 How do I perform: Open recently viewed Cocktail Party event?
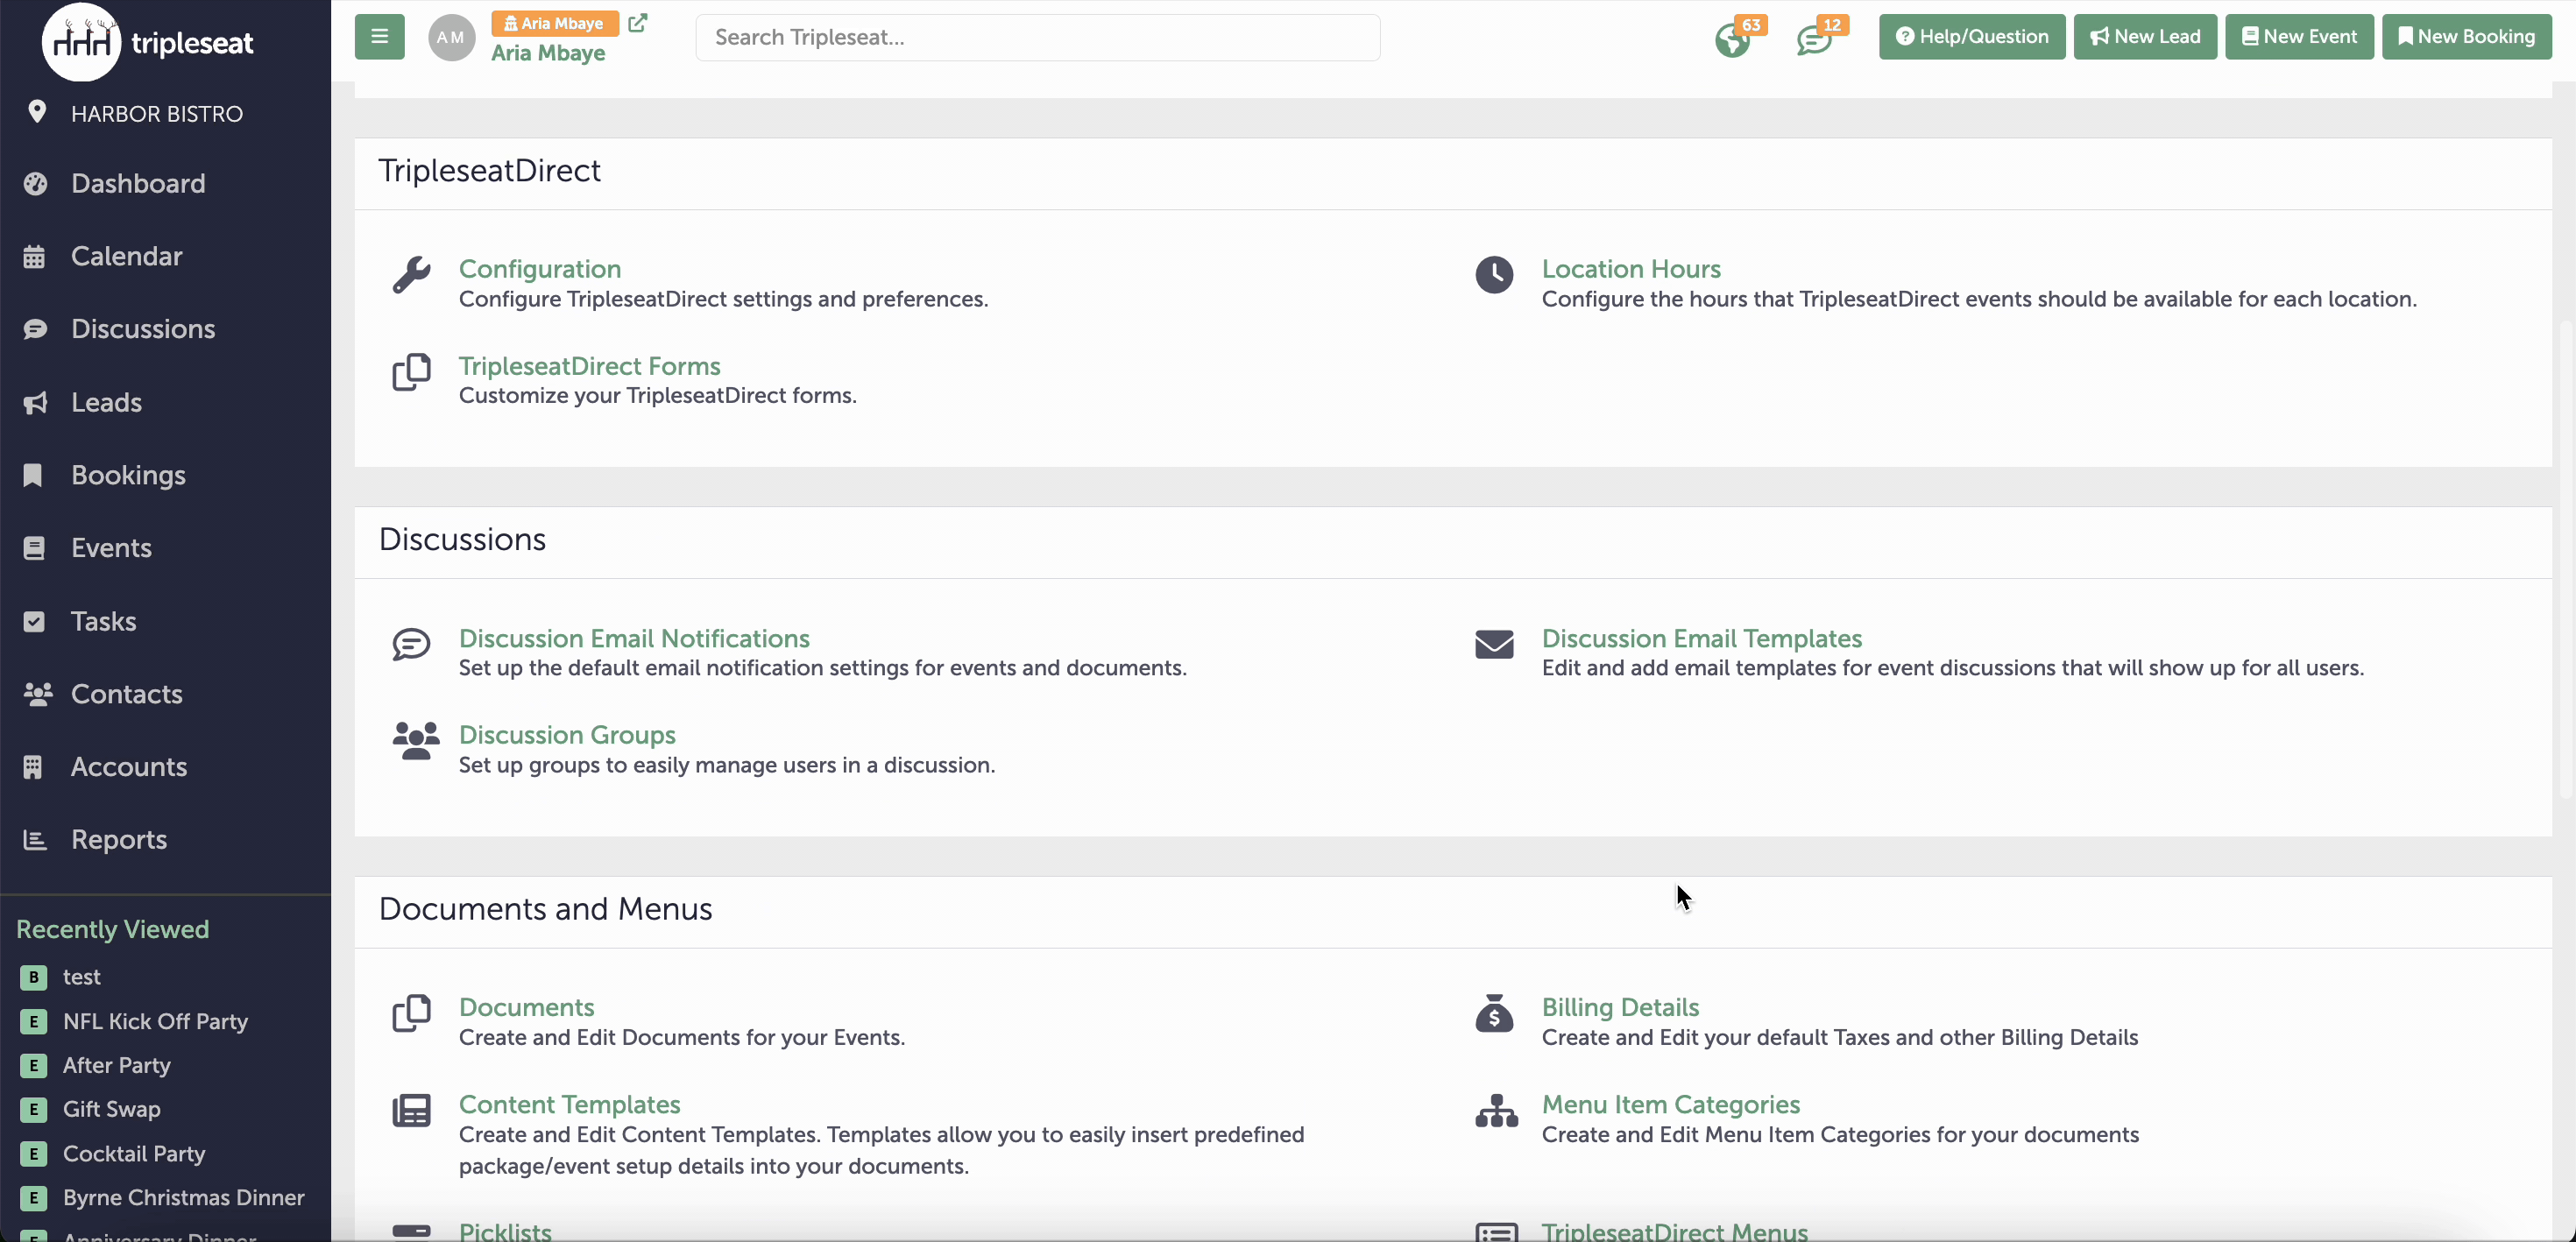(134, 1153)
